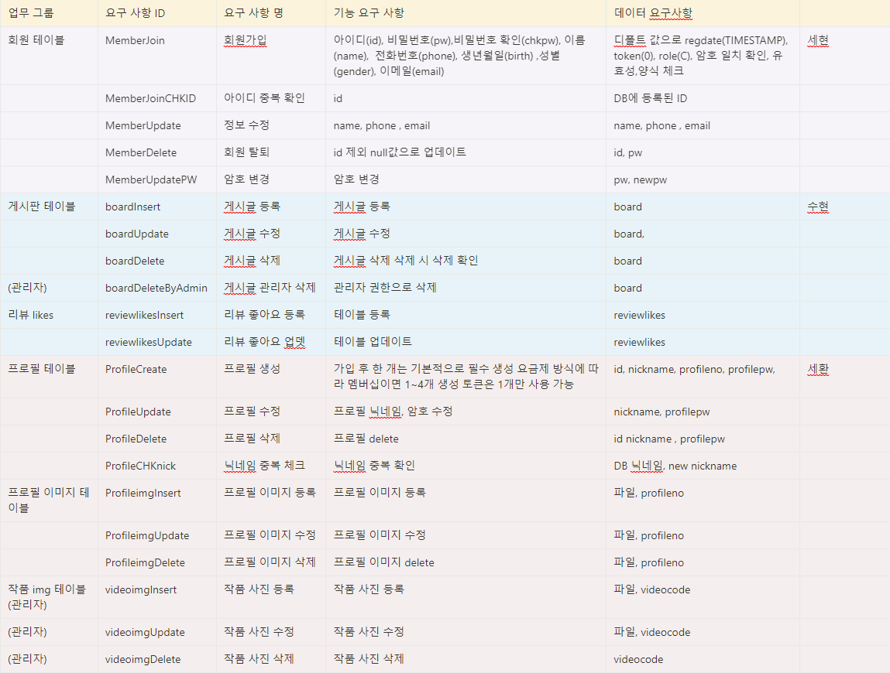Click the '프로필 이미지 수정' name cell
Viewport: 890px width, 673px height.
pos(271,535)
